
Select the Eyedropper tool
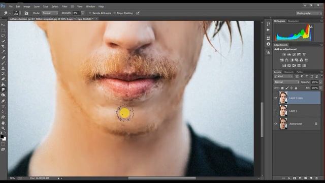click(3, 51)
